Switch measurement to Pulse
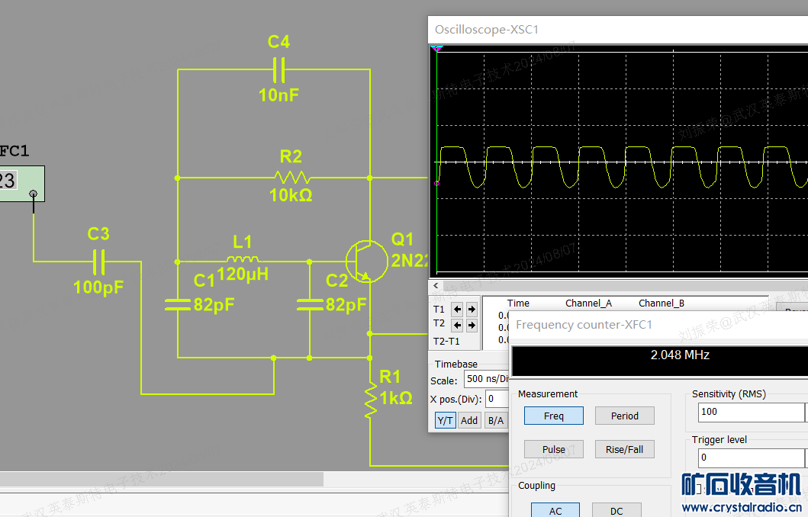 point(553,449)
